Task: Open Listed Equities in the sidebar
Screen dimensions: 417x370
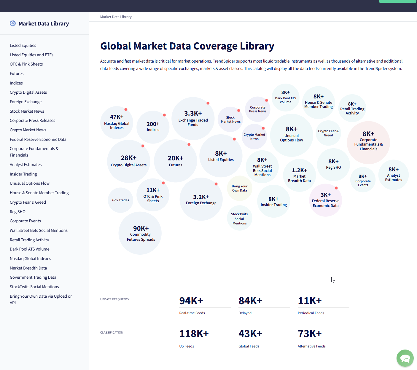Action: (23, 45)
